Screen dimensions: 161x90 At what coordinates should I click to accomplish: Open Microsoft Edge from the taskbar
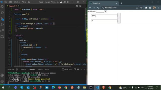[x=53, y=87]
